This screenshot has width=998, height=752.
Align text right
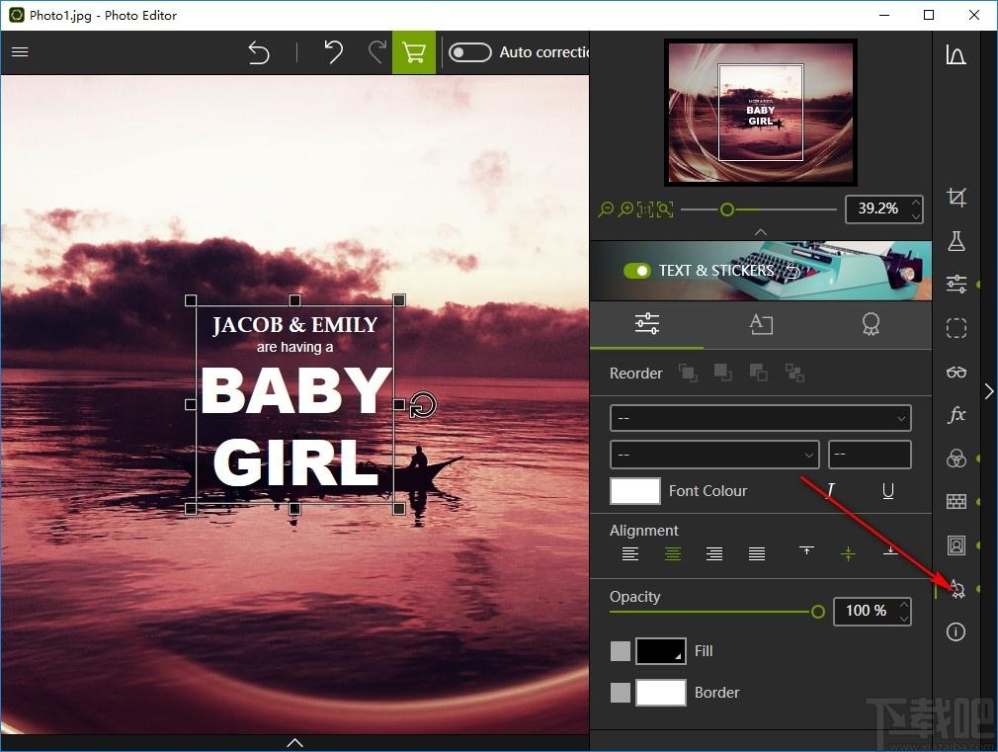(x=714, y=554)
